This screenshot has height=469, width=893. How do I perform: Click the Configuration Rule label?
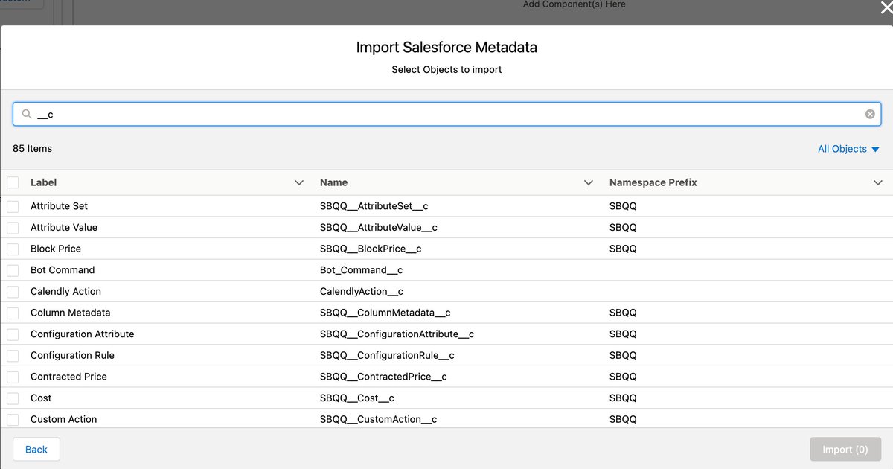(72, 356)
